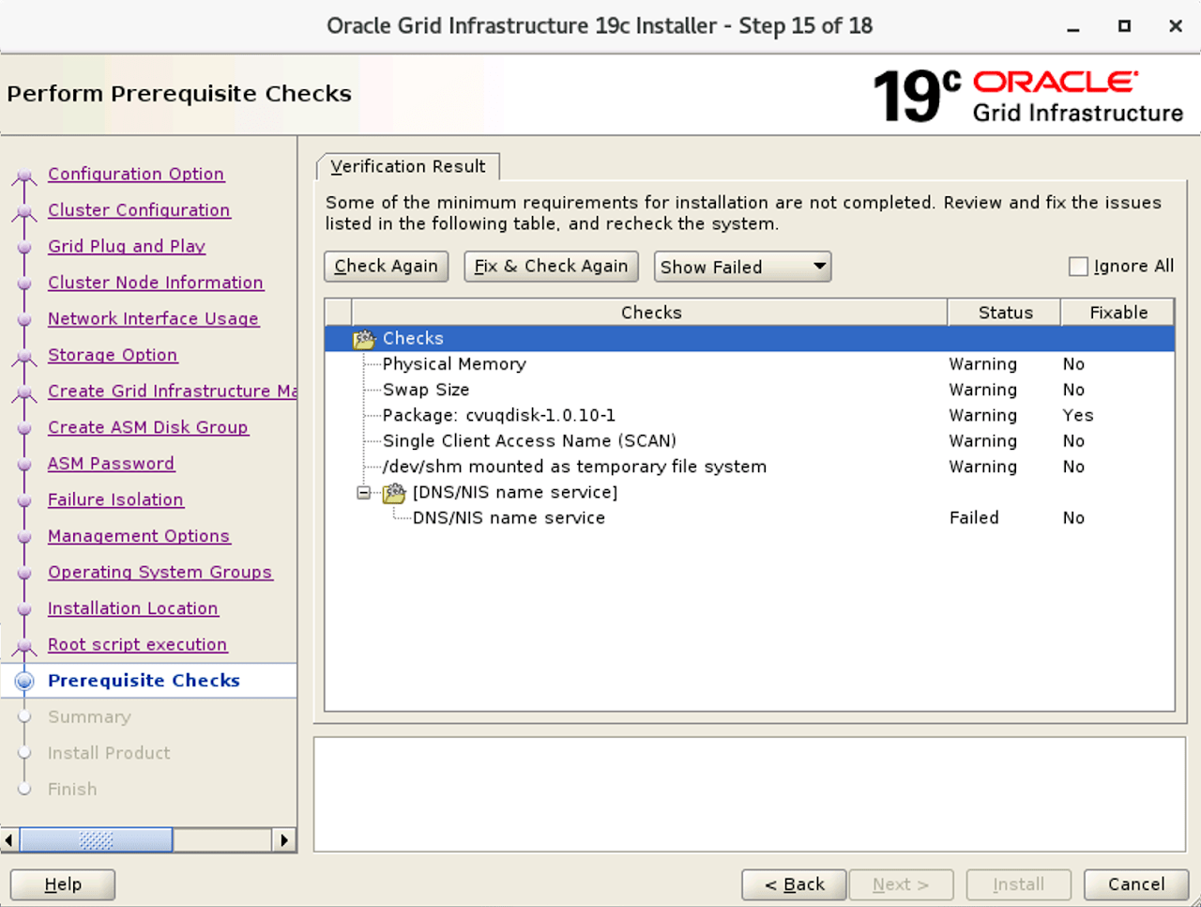This screenshot has height=907, width=1201.
Task: Navigate to Operating System Groups step
Action: [x=160, y=572]
